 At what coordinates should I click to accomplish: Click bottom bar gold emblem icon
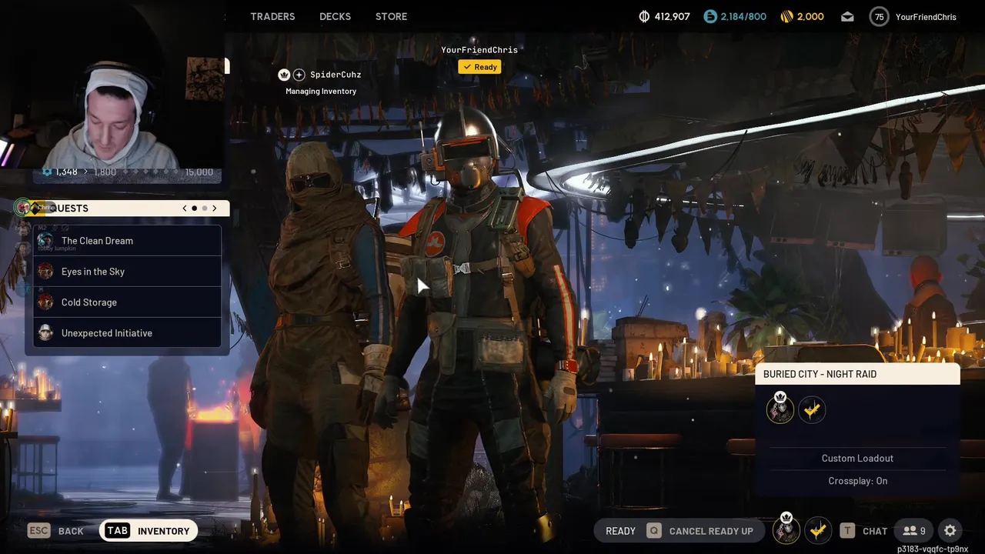tap(818, 530)
